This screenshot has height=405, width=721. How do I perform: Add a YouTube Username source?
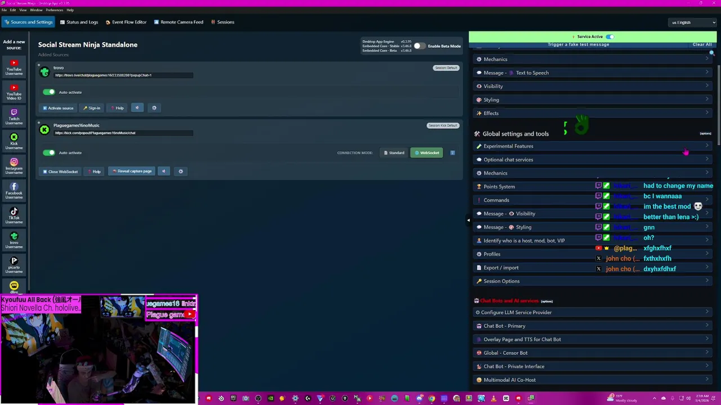coord(14,67)
